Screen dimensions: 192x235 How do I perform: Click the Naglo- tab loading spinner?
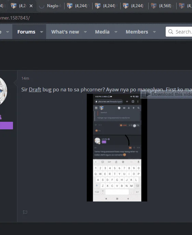pyautogui.click(x=41, y=6)
